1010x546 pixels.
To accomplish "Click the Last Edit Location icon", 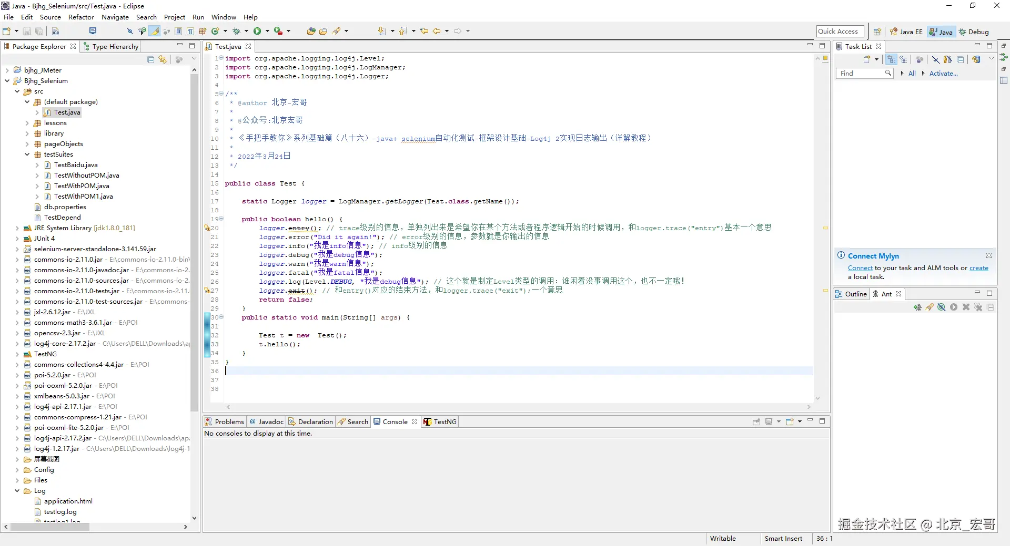I will [424, 32].
